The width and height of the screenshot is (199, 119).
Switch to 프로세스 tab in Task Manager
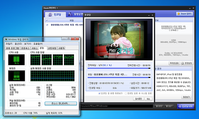tap(25, 48)
